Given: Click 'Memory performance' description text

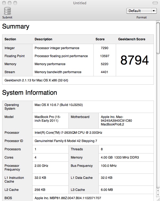Looking at the screenshot, I should (50, 64).
